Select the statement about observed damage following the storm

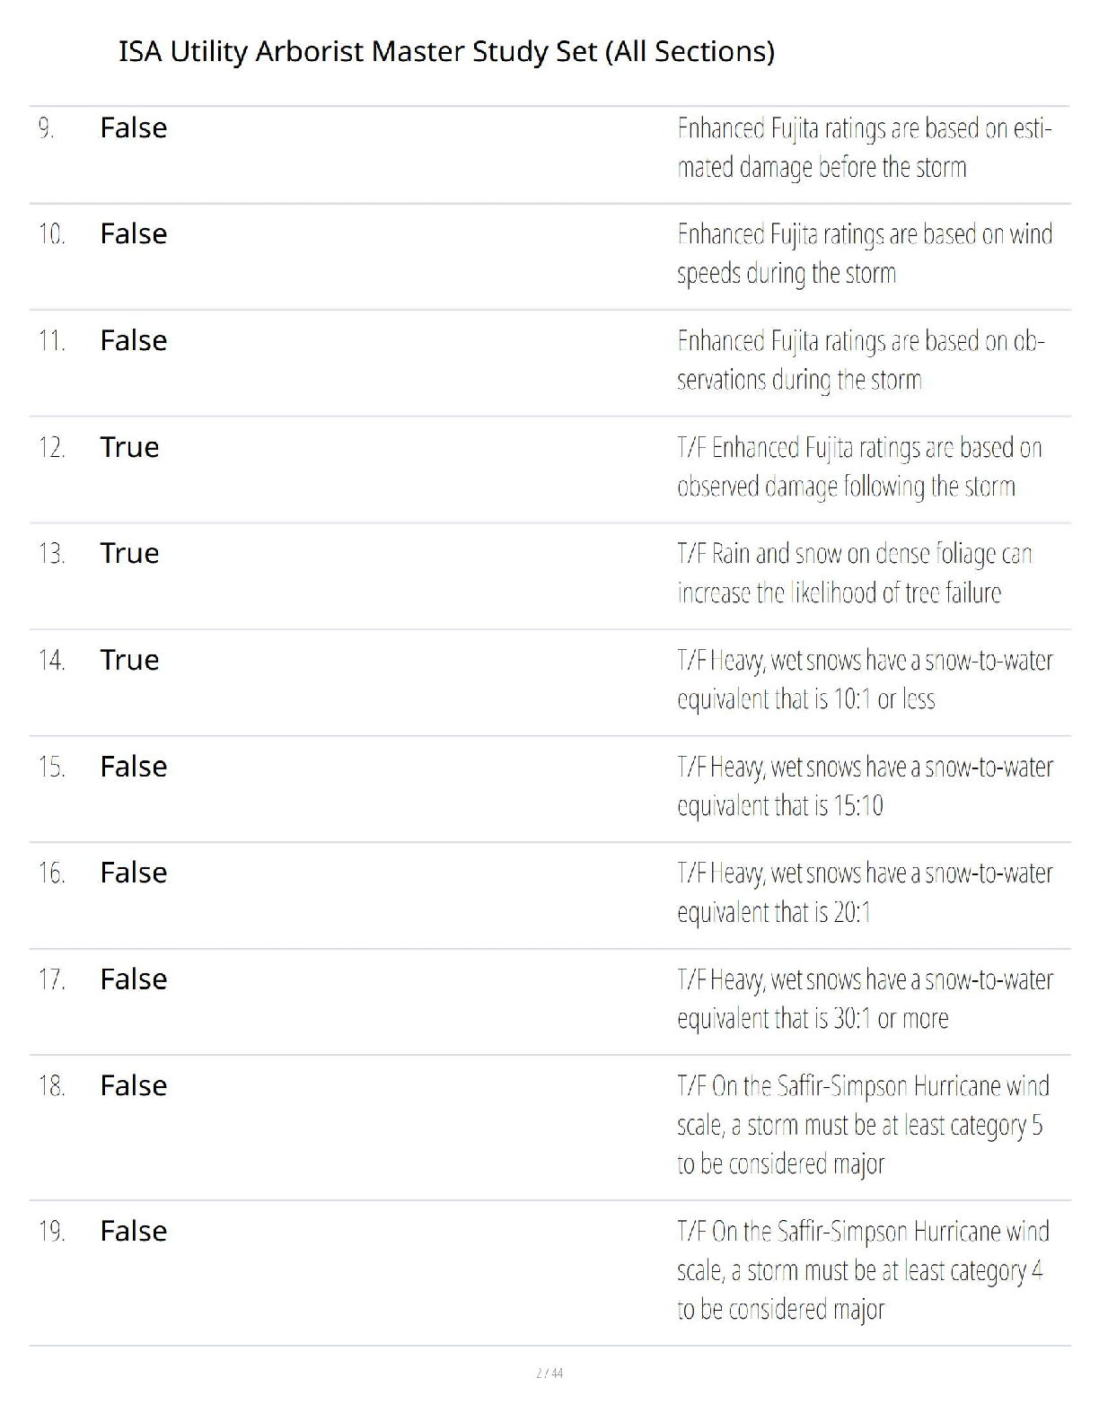858,467
